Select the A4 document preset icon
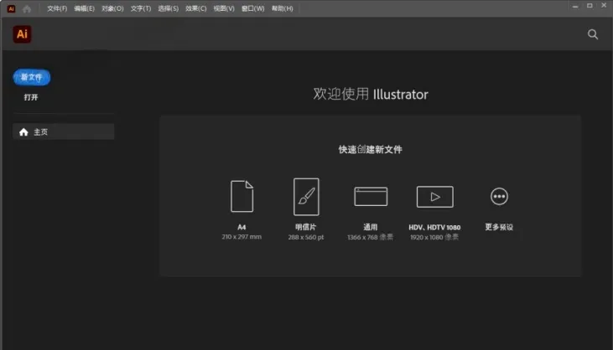This screenshot has height=350, width=613. [242, 196]
